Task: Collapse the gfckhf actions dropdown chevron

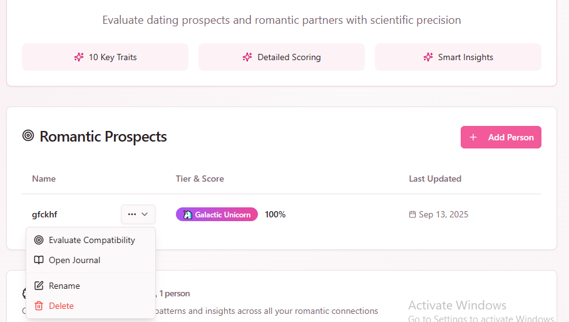Action: click(145, 214)
